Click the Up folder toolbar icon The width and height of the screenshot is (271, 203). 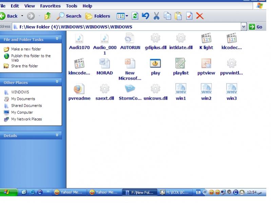click(48, 16)
